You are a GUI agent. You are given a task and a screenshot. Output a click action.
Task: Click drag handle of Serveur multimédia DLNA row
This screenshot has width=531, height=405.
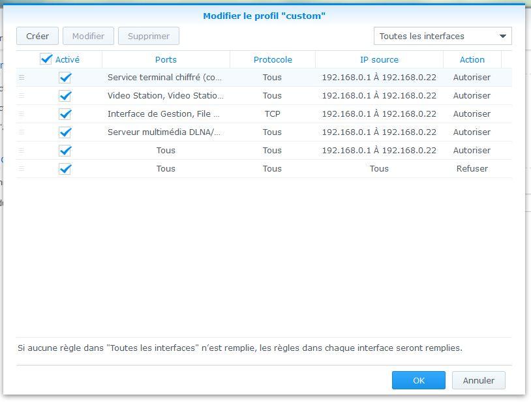[x=22, y=132]
